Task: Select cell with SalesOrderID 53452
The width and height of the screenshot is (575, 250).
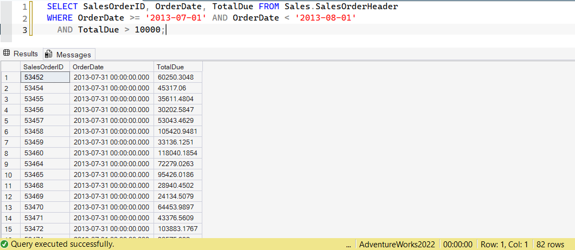Action: coord(45,77)
